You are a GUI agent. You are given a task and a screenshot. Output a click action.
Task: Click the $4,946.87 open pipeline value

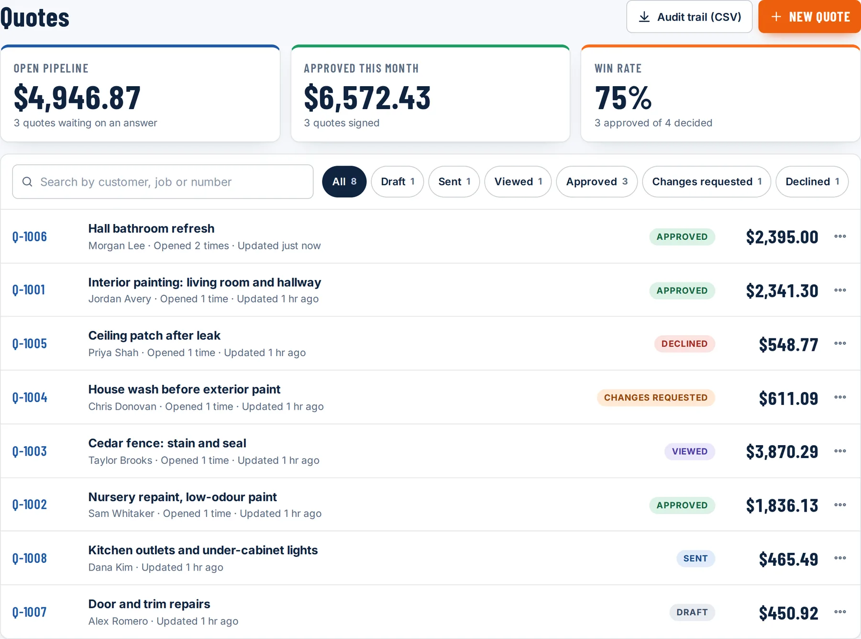pyautogui.click(x=77, y=98)
